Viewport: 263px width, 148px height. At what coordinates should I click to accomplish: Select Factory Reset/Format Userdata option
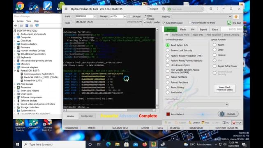click(167, 60)
